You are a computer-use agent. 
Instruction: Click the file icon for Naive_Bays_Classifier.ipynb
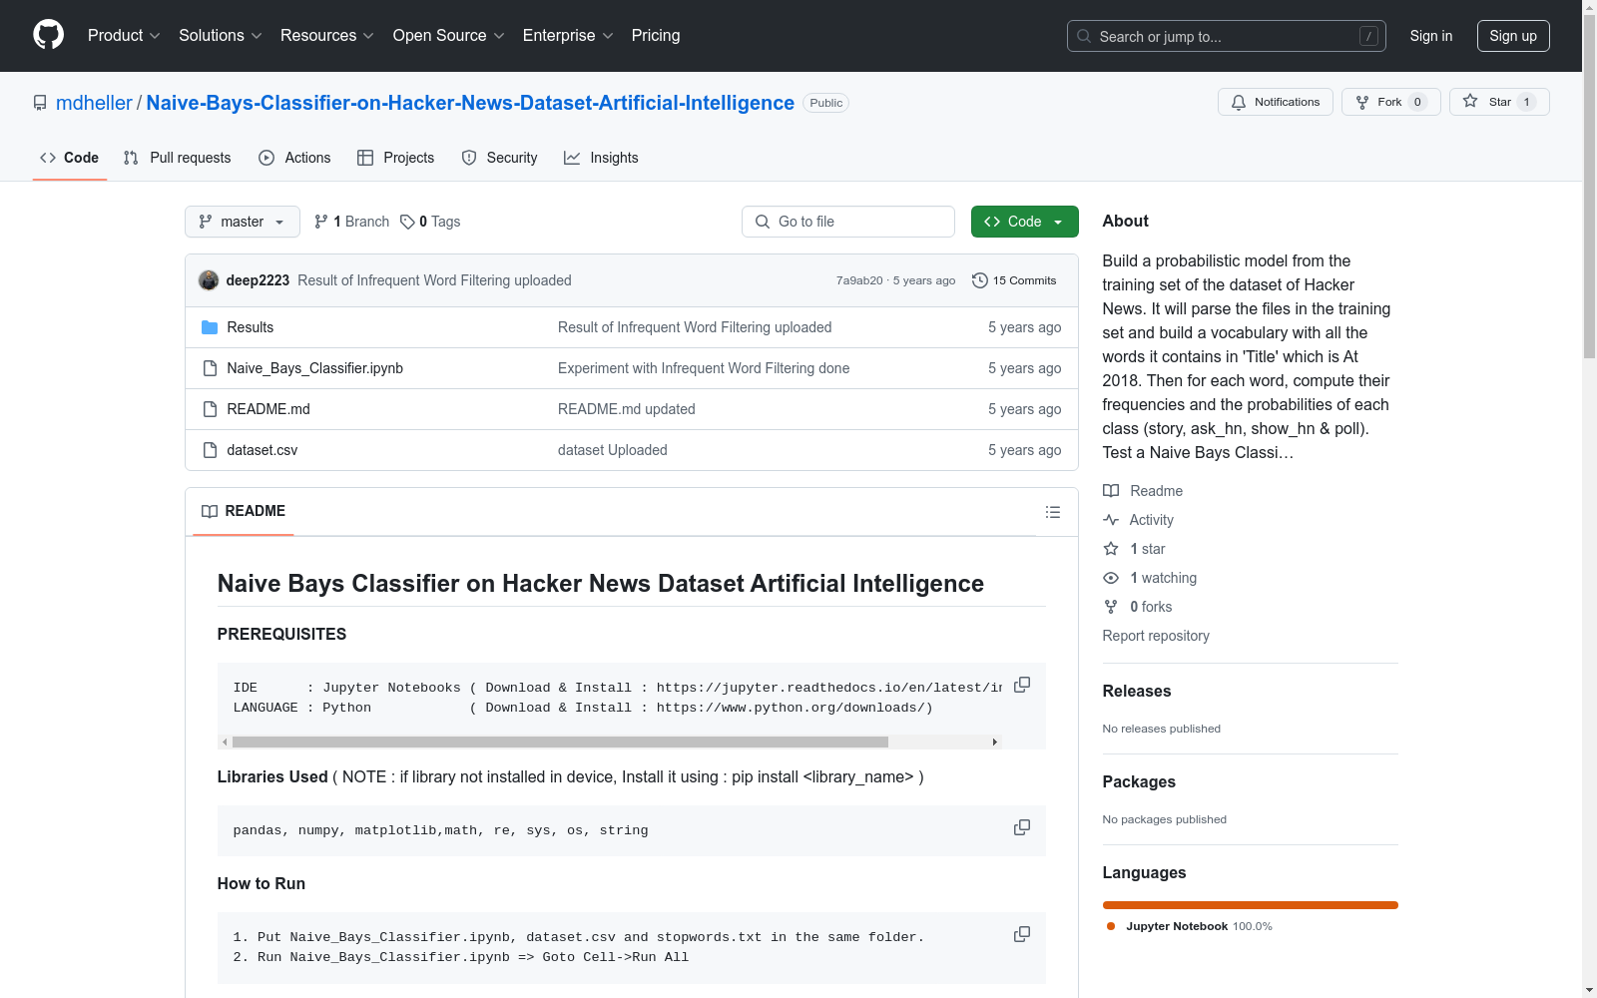[x=210, y=368]
